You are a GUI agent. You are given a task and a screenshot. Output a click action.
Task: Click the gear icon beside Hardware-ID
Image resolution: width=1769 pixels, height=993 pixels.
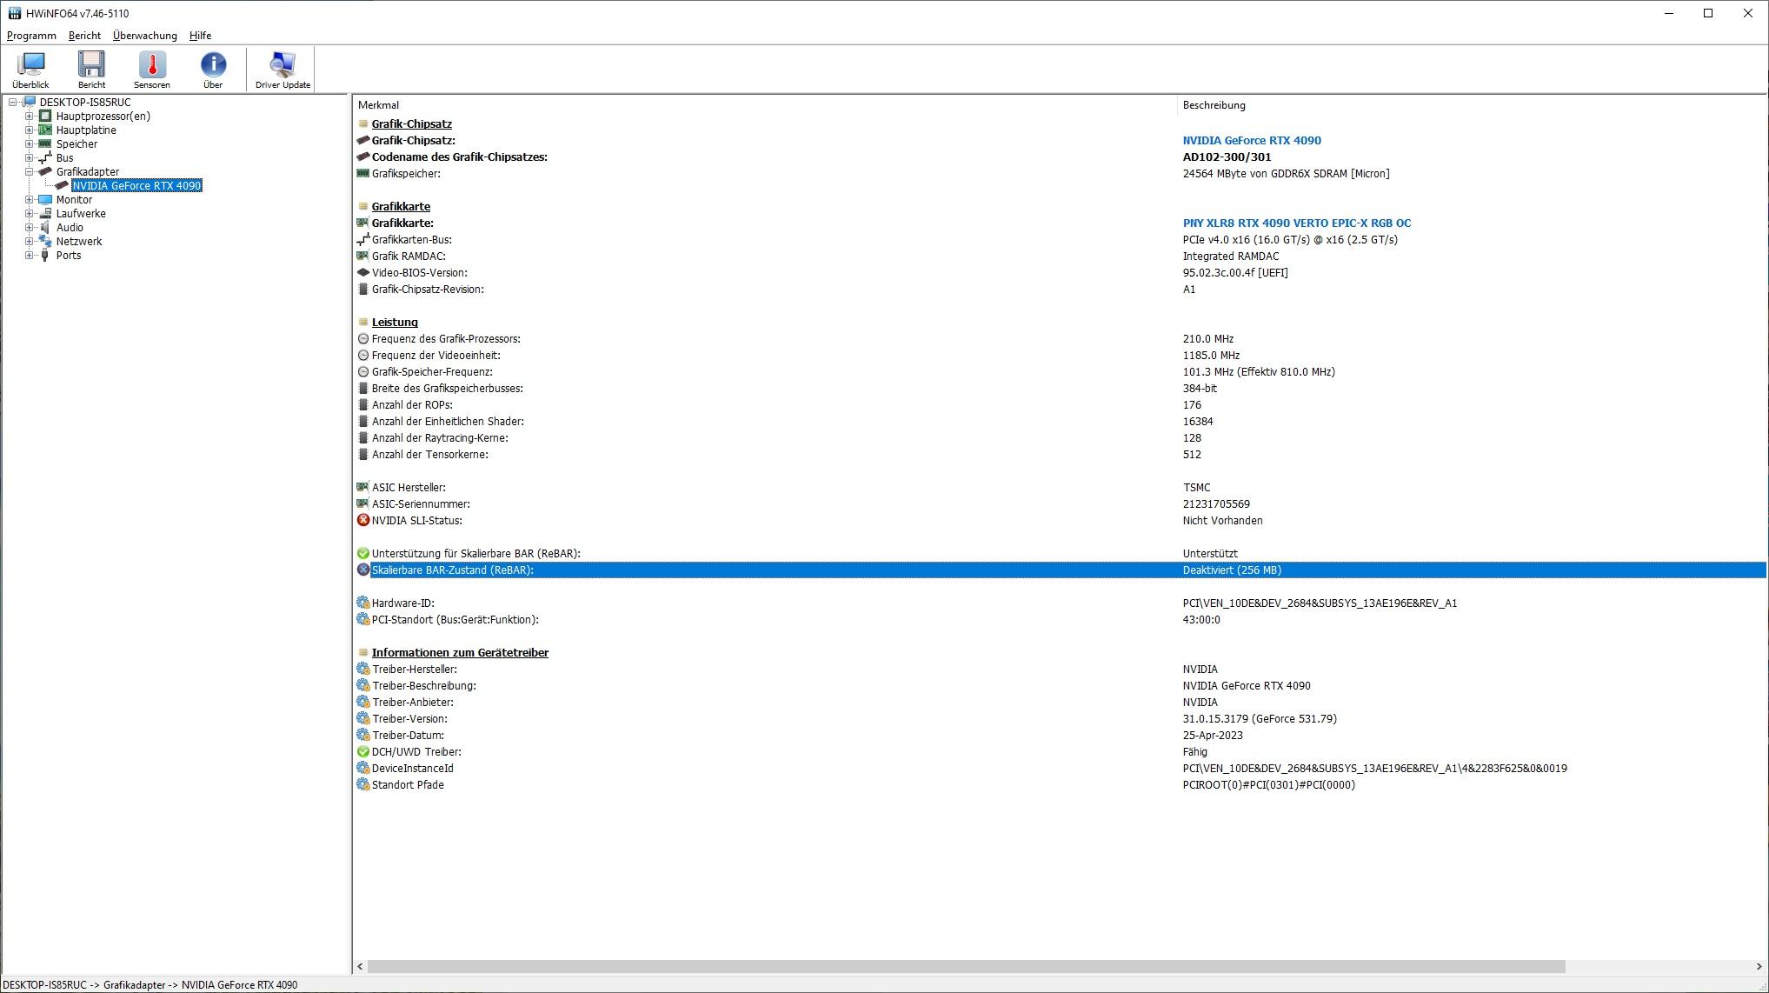363,603
